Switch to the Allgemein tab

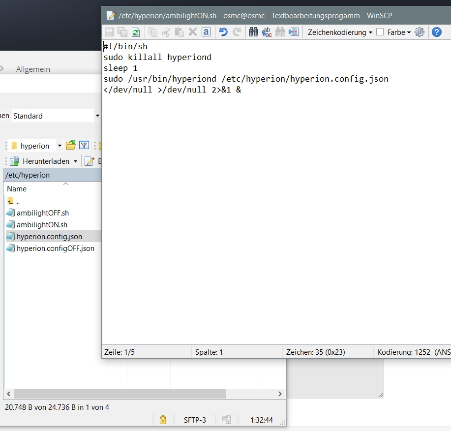[x=33, y=69]
